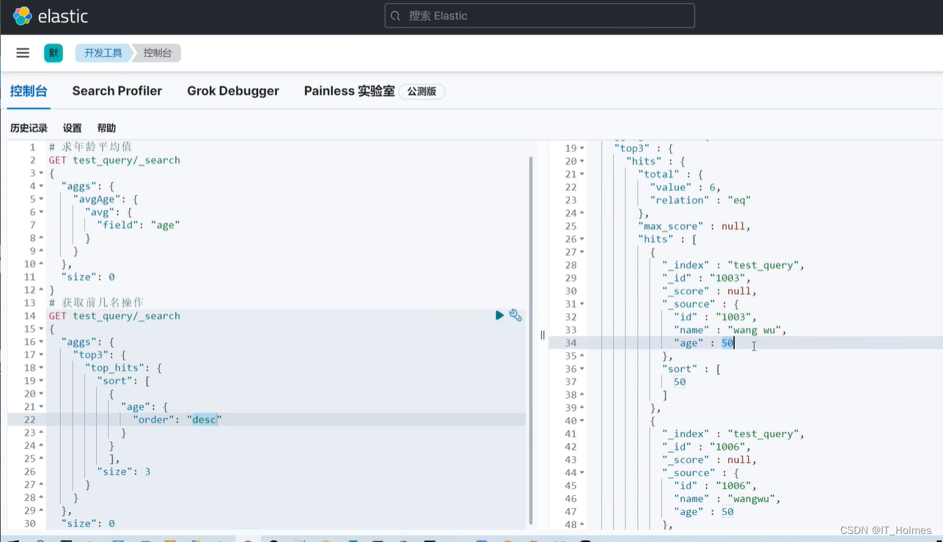Click the '"field": "age"' text
Viewport: 943px width, 542px height.
click(x=139, y=225)
